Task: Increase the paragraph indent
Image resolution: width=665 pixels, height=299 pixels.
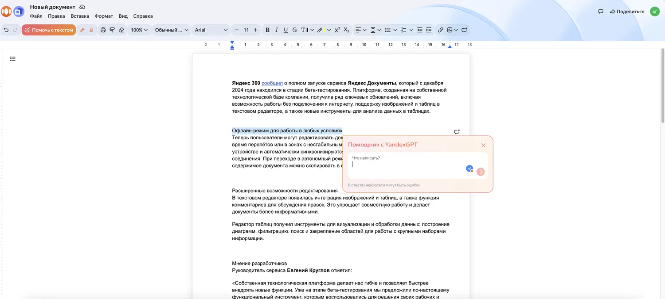Action: click(x=429, y=30)
